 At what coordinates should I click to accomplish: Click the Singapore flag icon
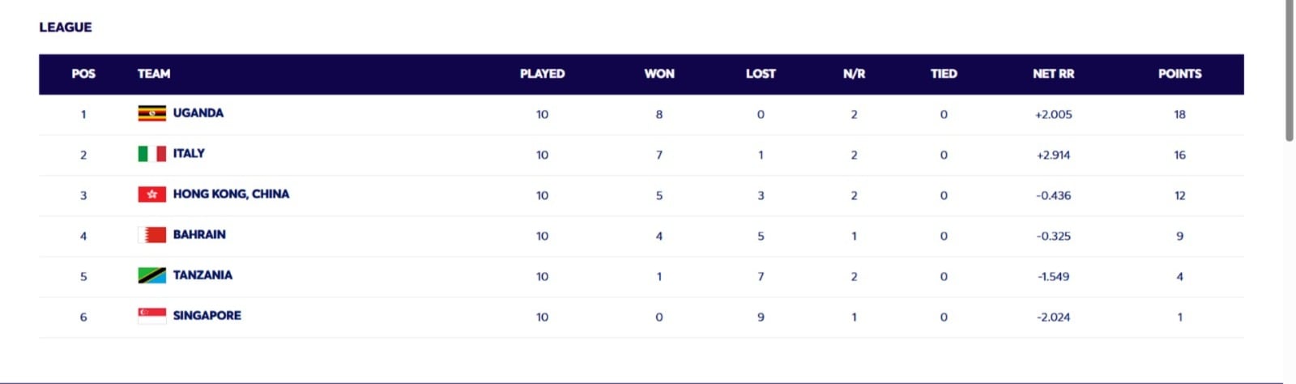(151, 316)
